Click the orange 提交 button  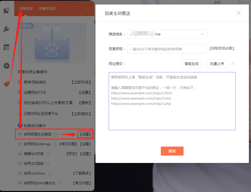[172, 151]
